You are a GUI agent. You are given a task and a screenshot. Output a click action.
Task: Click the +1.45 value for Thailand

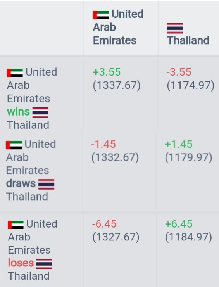tap(179, 144)
